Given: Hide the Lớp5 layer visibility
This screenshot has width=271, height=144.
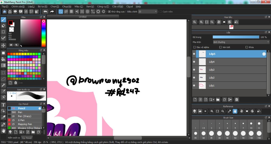Looking at the screenshot, I should coord(194,54).
